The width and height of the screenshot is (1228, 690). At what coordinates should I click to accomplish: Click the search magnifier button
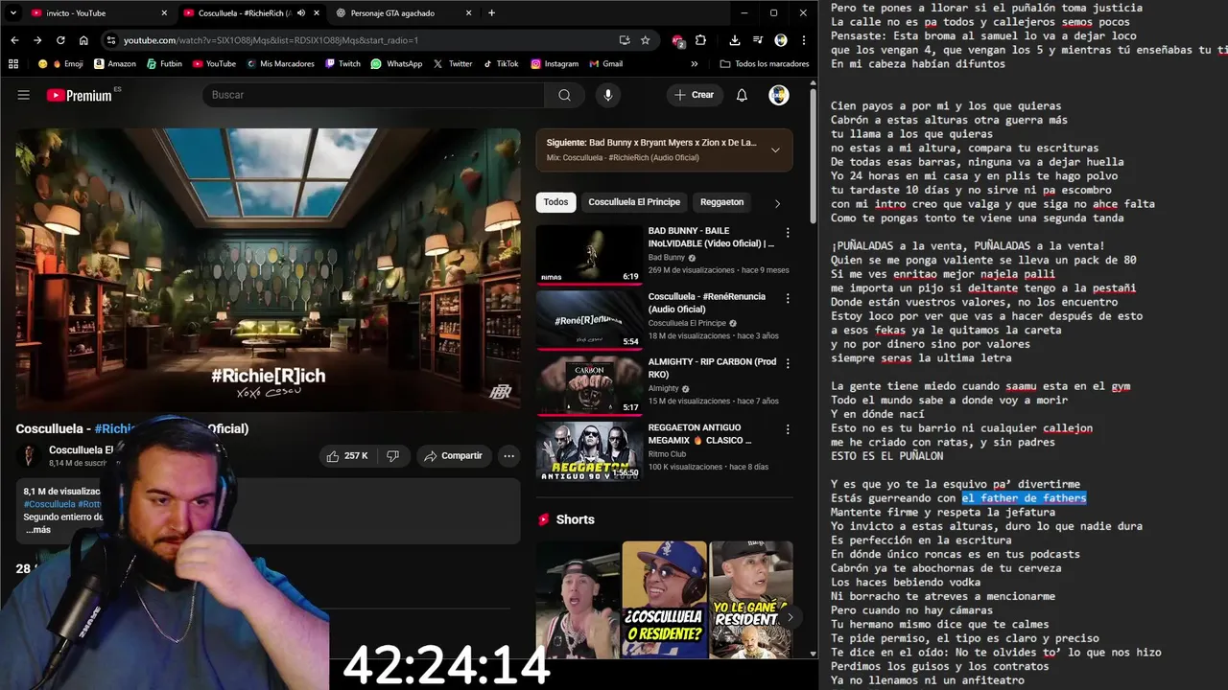[564, 95]
